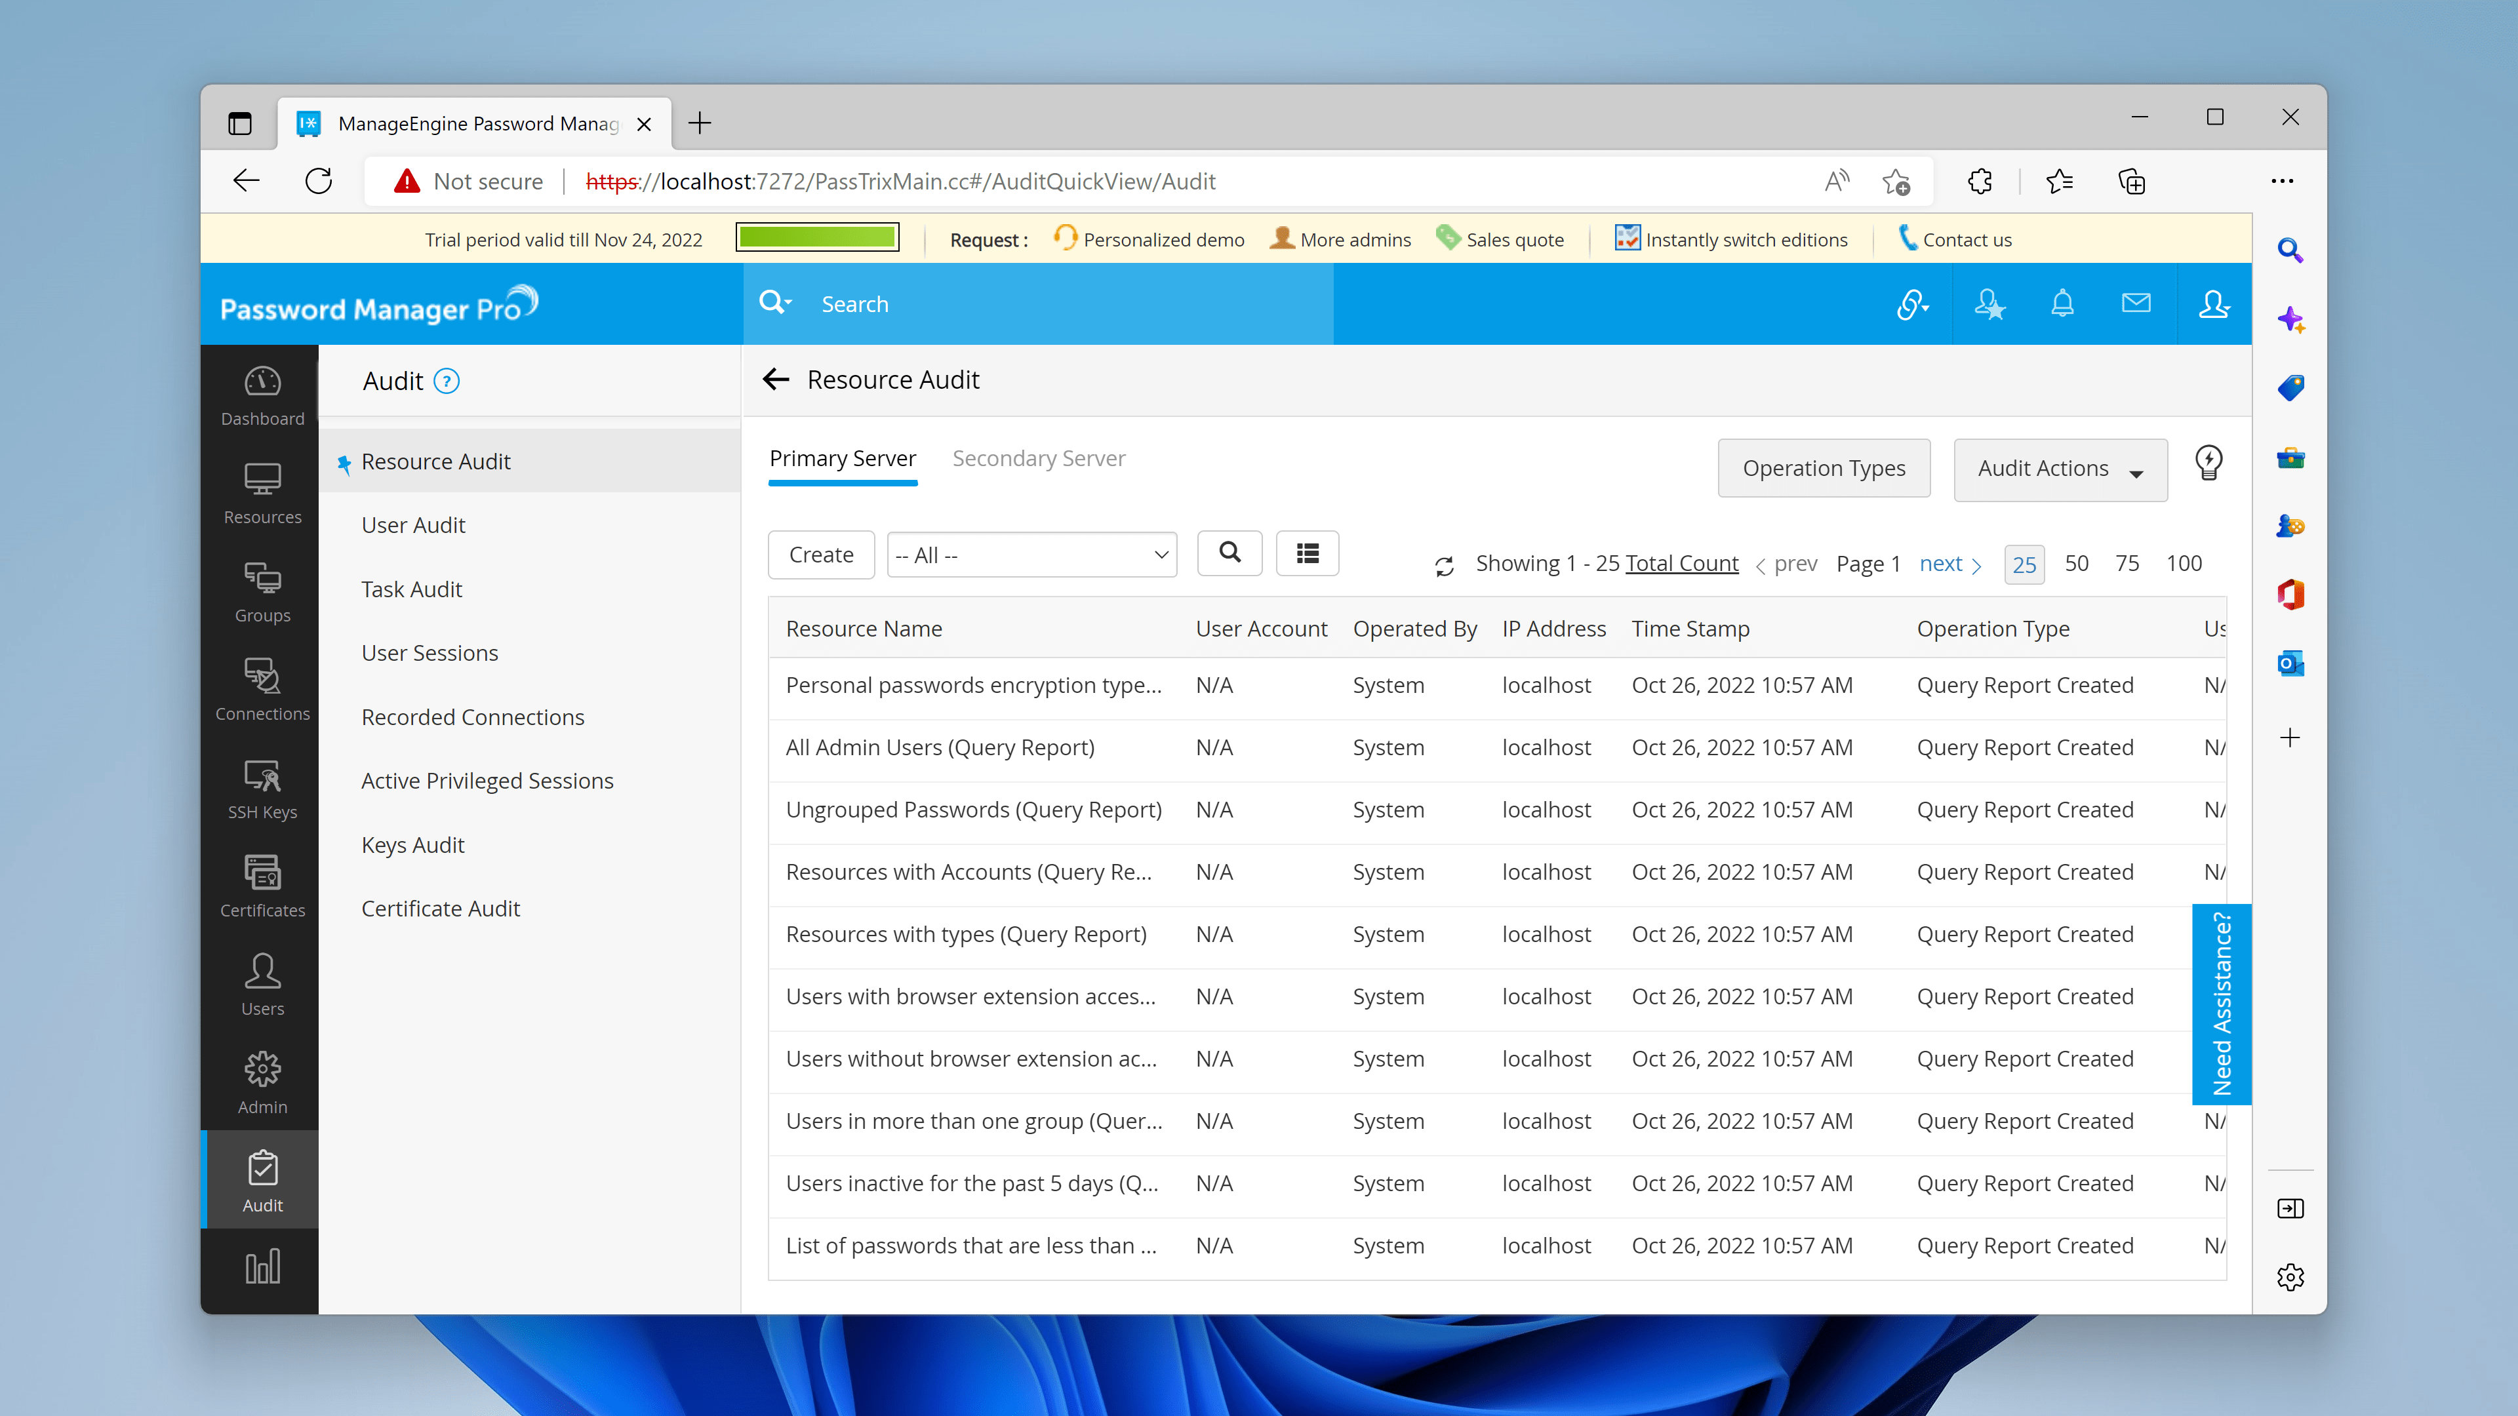2518x1416 pixels.
Task: Open the Connections sidebar icon
Action: click(x=262, y=690)
